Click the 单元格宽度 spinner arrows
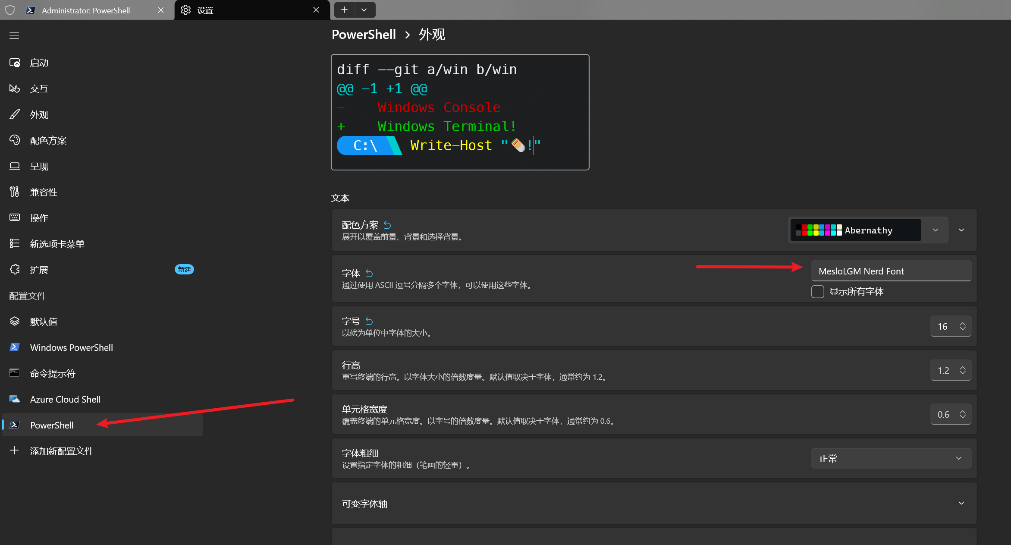The image size is (1011, 545). click(x=963, y=415)
